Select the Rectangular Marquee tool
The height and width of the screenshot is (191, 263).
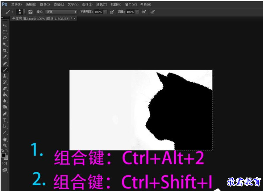pos(5,32)
